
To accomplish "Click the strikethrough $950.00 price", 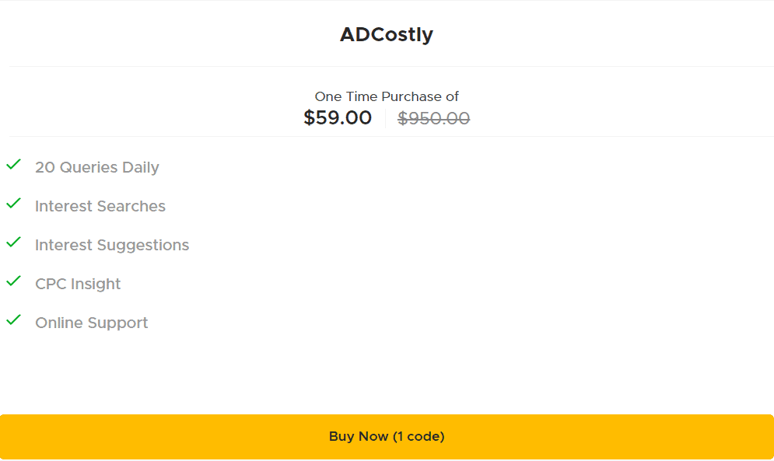I will (434, 117).
